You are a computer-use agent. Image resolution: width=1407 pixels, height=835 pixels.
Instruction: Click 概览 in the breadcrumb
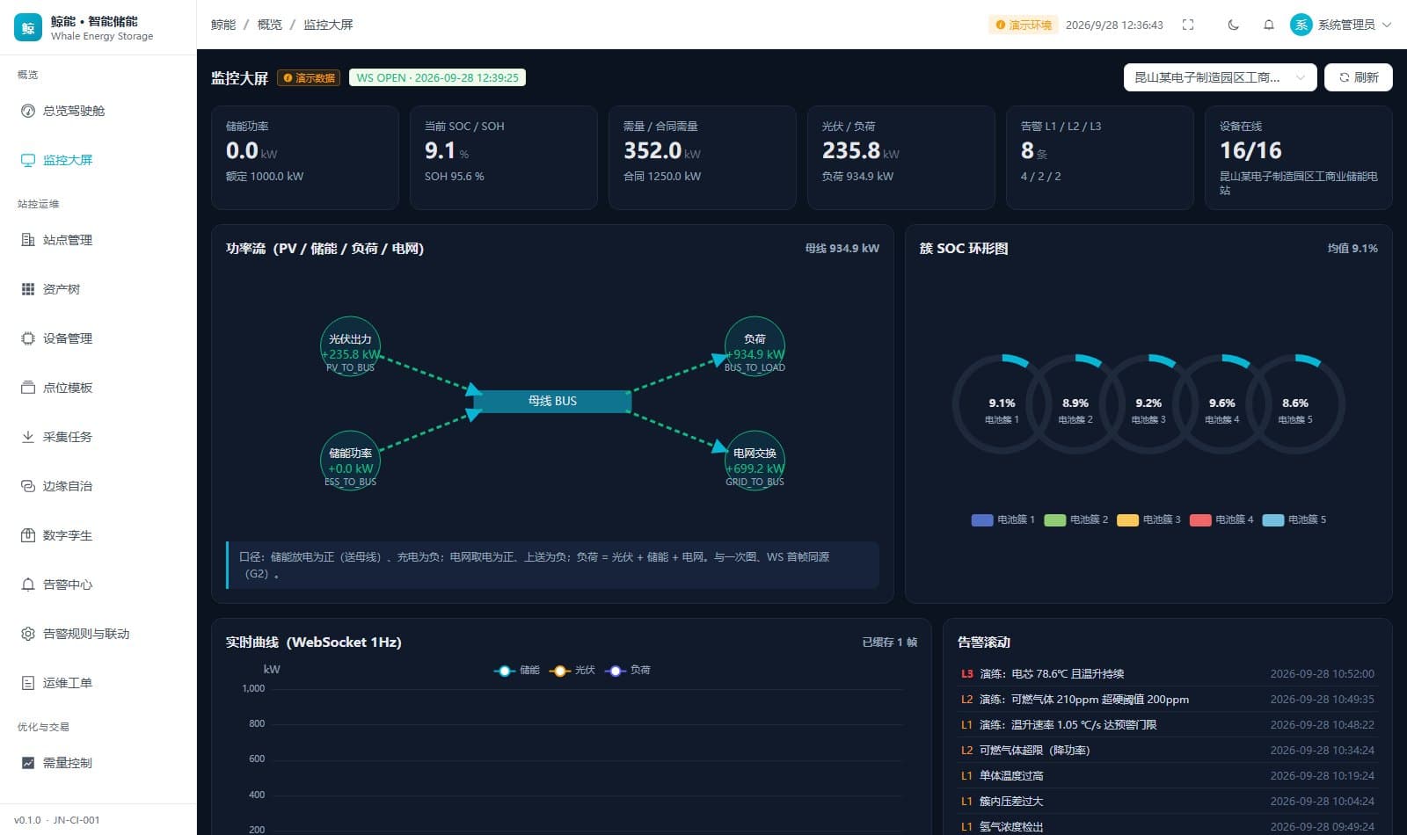[x=269, y=25]
